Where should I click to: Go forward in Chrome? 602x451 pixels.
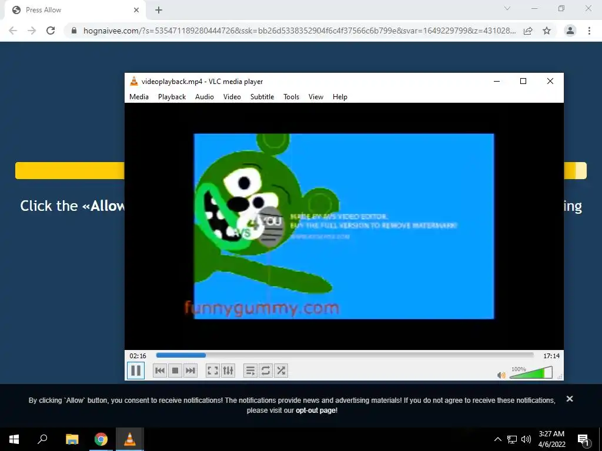coord(32,31)
